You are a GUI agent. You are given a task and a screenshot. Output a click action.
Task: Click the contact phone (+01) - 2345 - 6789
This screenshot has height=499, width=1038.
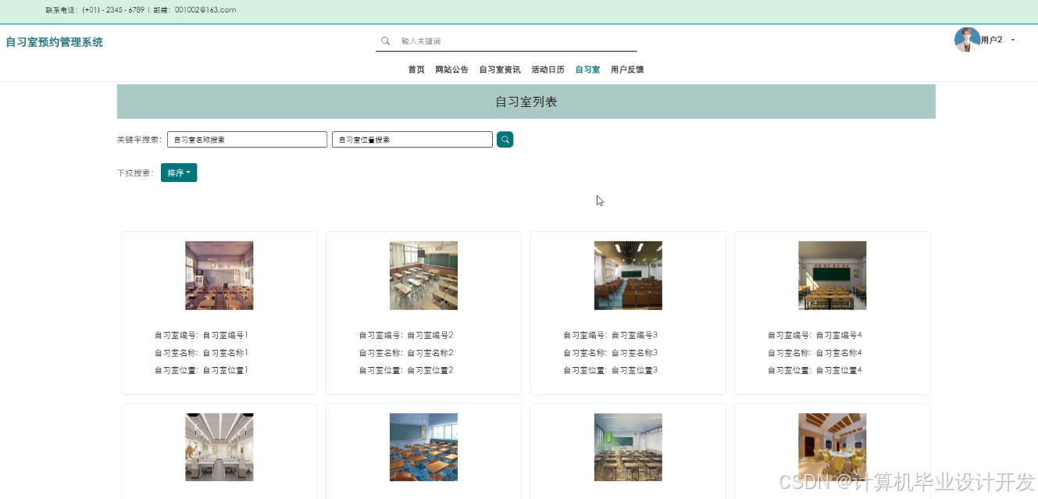click(113, 10)
